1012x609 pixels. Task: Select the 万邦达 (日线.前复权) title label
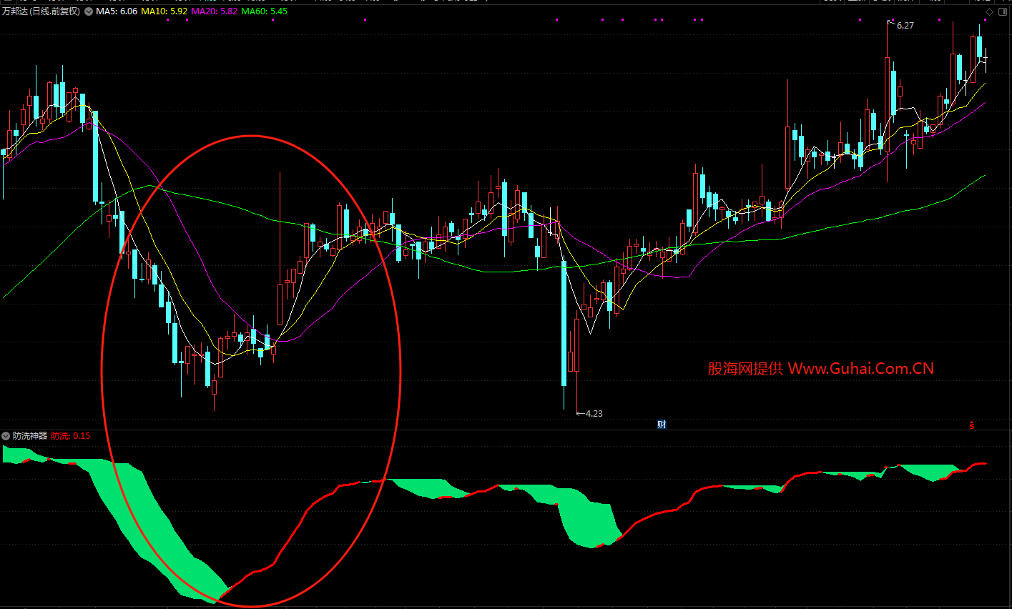point(41,11)
